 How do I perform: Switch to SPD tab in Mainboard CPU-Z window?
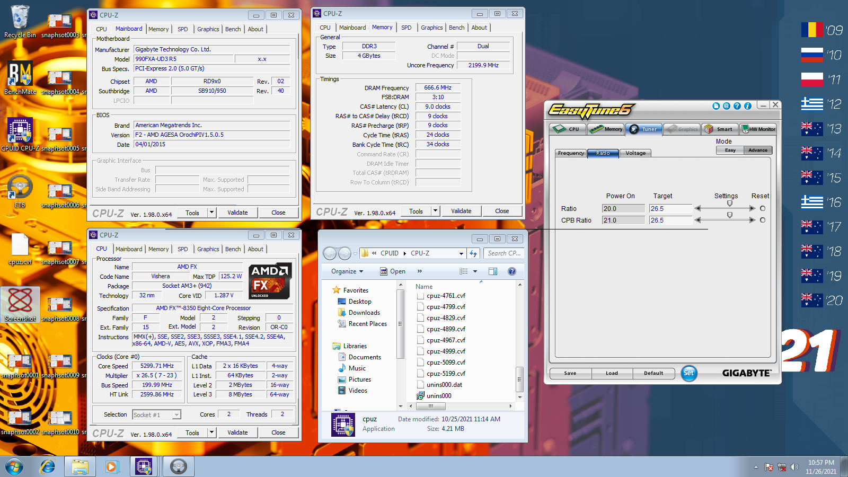183,29
